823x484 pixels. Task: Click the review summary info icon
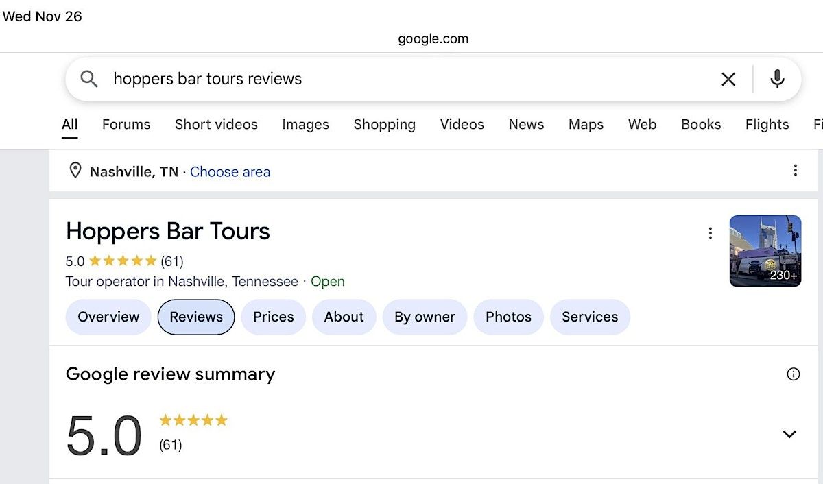[x=794, y=374]
